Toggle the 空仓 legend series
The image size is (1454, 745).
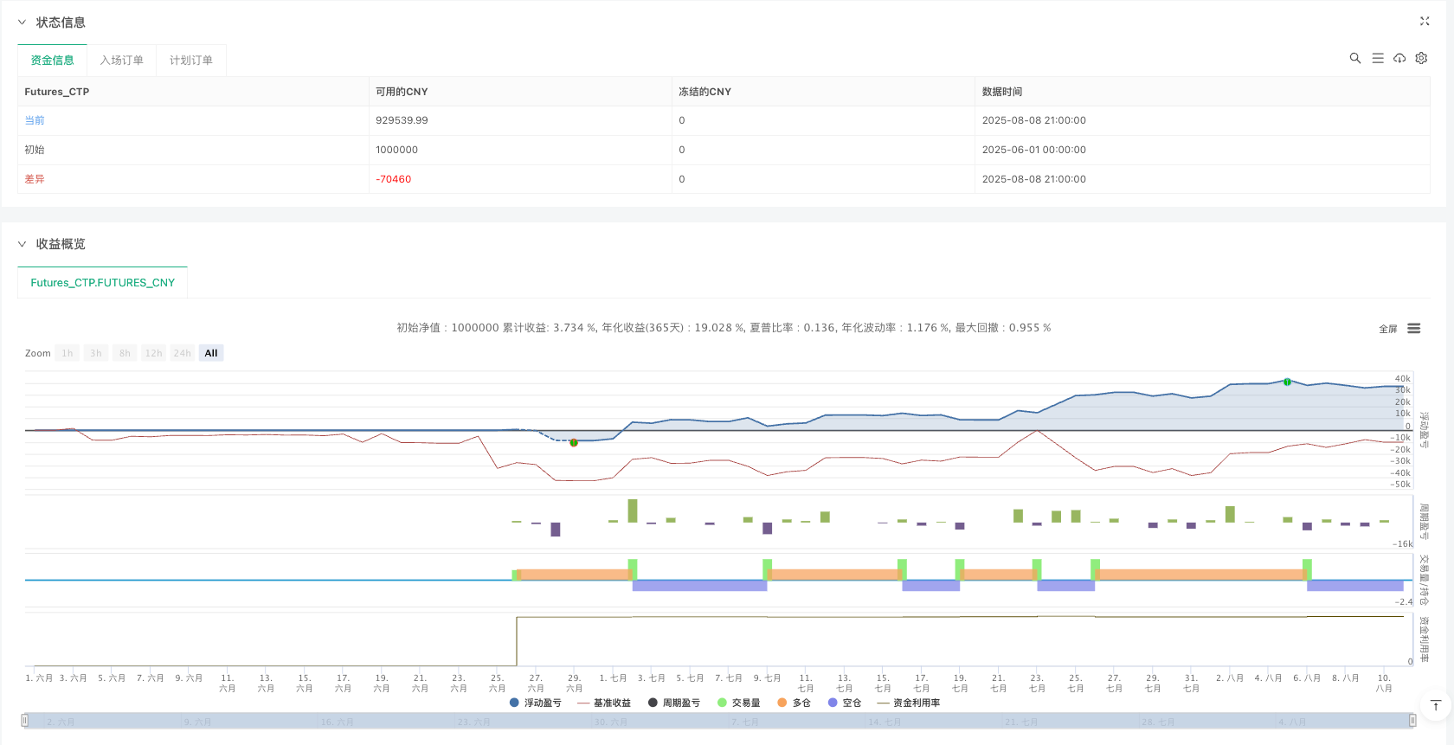pos(845,703)
